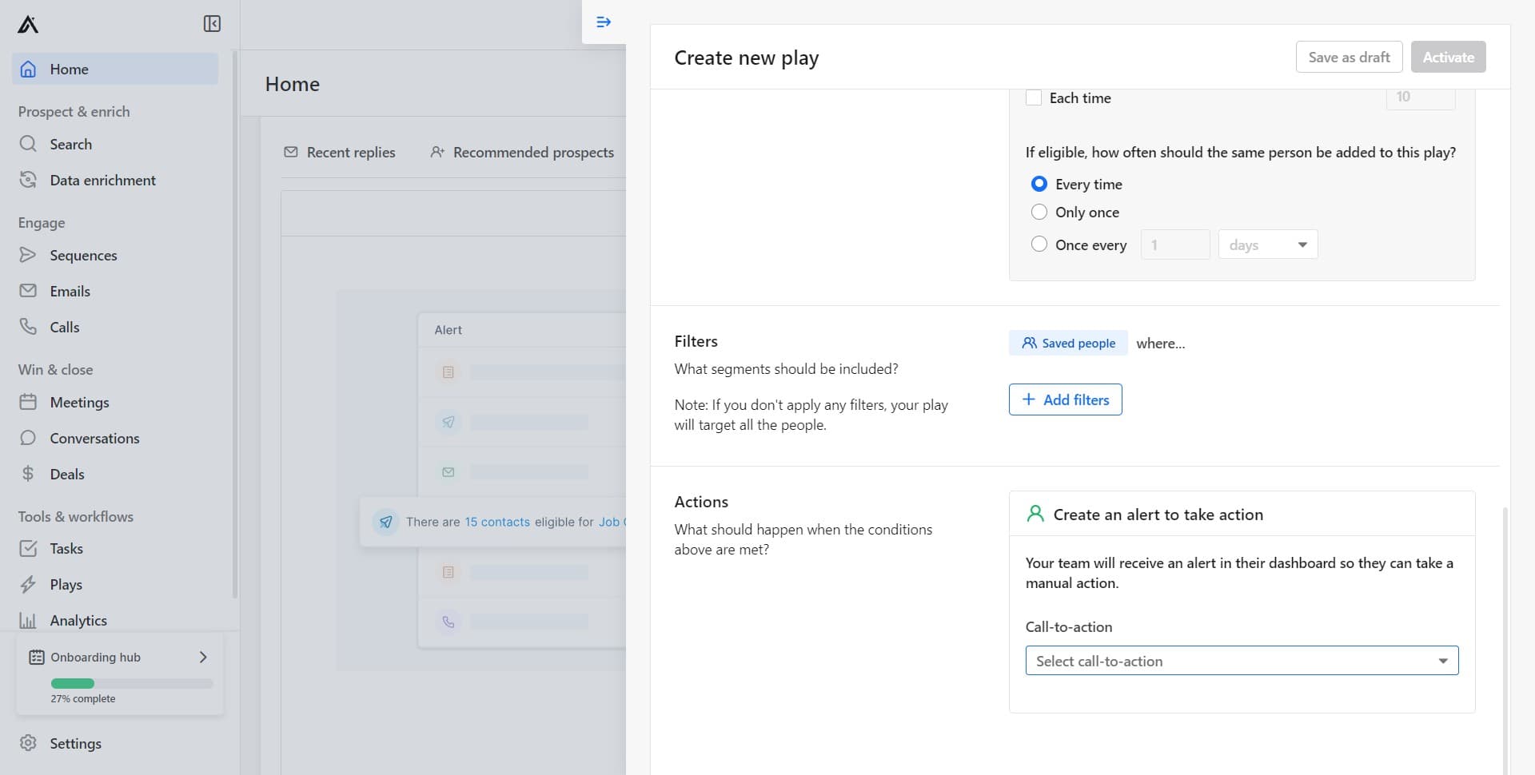Switch to Recommended prospects tab
This screenshot has width=1535, height=775.
click(x=522, y=152)
